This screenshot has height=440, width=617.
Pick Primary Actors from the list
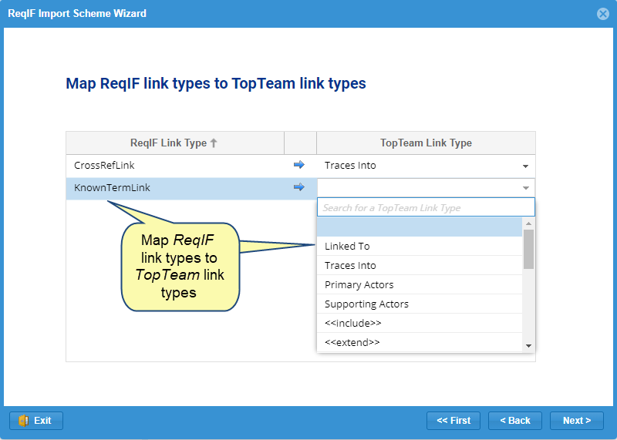click(420, 284)
